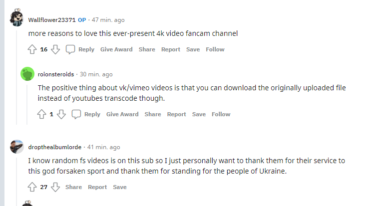The width and height of the screenshot is (374, 206).
Task: Click reply speech bubble on Wallflower23371's comment
Action: coord(71,49)
